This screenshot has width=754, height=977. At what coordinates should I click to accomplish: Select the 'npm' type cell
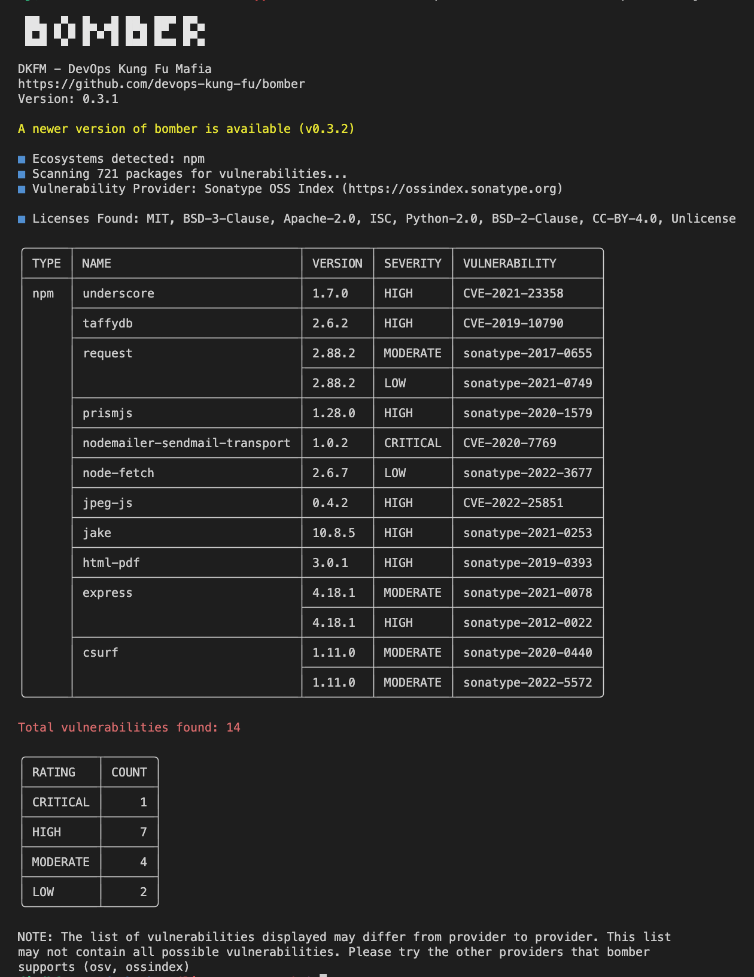coord(43,293)
